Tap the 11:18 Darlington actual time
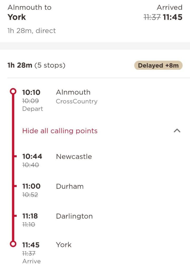Viewport: 190px width, 270px height. click(x=30, y=216)
